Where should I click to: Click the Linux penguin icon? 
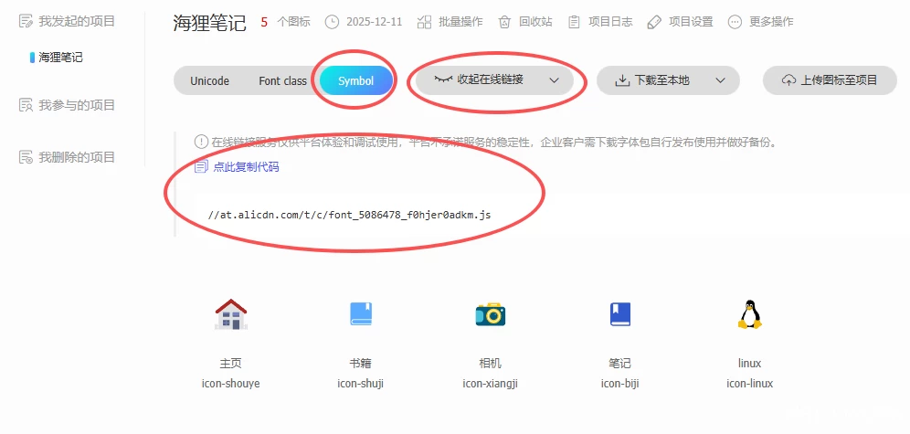coord(749,315)
